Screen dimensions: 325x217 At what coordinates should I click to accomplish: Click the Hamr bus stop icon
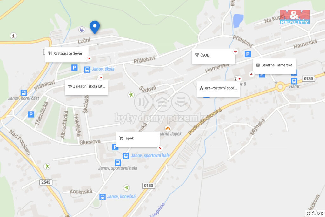294,81
